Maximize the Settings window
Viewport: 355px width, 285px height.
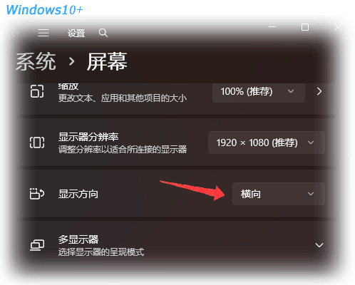pyautogui.click(x=305, y=27)
